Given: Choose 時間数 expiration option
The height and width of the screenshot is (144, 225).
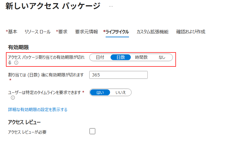Looking at the screenshot, I should (x=141, y=57).
